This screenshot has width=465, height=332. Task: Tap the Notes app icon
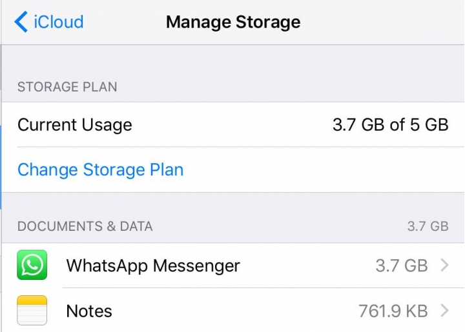32,310
